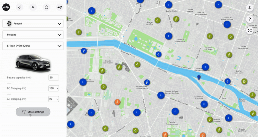258x137 pixels.
Task: Expand the E-Tech EV60 220hp version dropdown
Action: (33, 46)
